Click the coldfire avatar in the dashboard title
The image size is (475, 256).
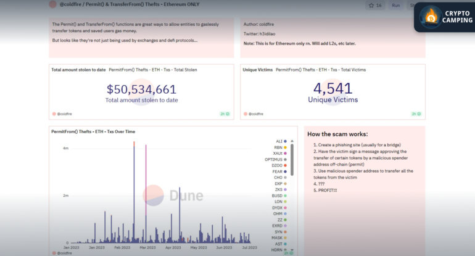point(53,4)
